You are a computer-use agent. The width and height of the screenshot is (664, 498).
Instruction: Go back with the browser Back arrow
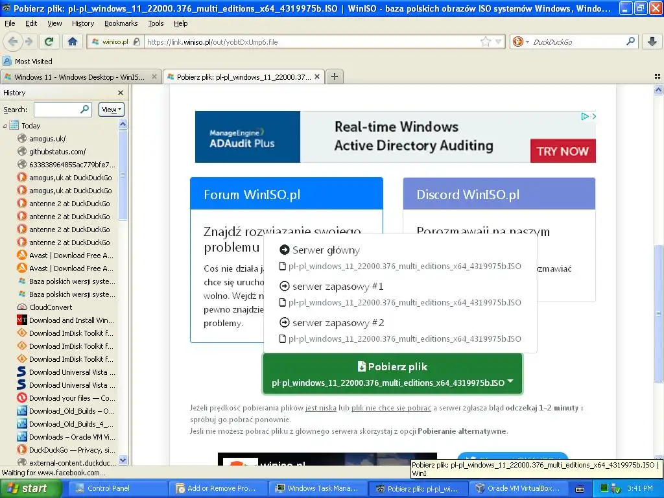point(13,41)
